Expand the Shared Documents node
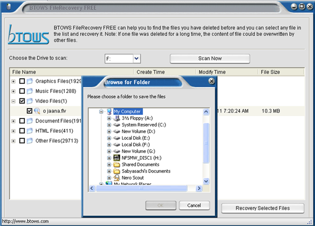 [109, 164]
